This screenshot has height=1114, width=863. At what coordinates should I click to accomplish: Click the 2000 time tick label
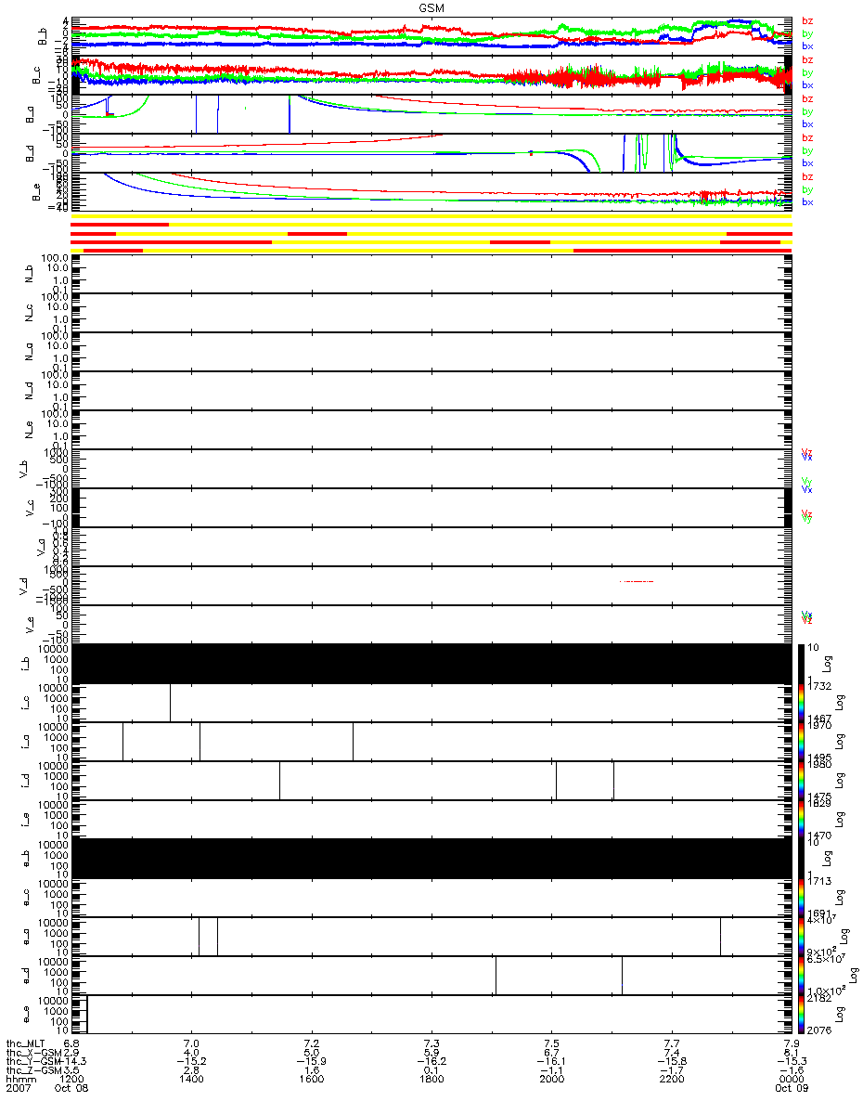pos(552,1080)
